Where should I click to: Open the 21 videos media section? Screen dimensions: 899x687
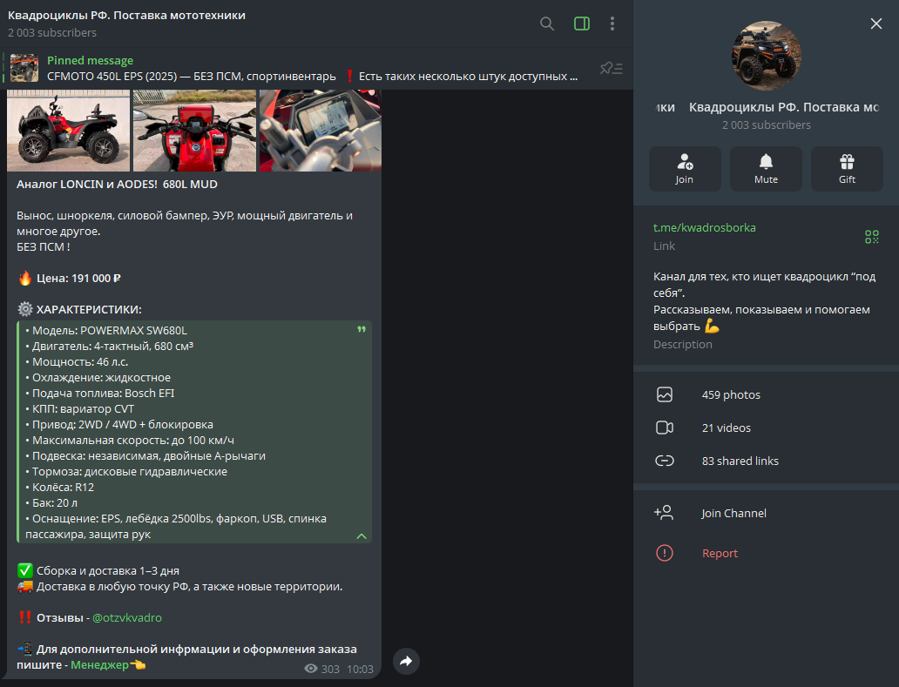pos(766,428)
